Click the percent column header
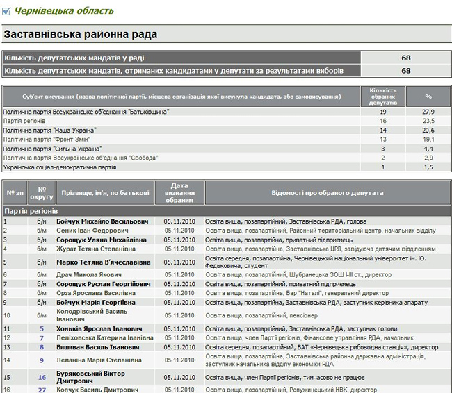 click(x=428, y=96)
